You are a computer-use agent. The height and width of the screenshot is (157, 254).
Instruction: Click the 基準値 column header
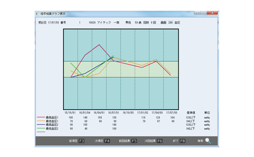tap(191, 113)
